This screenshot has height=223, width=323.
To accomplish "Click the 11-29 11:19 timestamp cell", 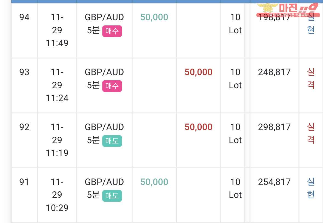I will click(x=57, y=140).
